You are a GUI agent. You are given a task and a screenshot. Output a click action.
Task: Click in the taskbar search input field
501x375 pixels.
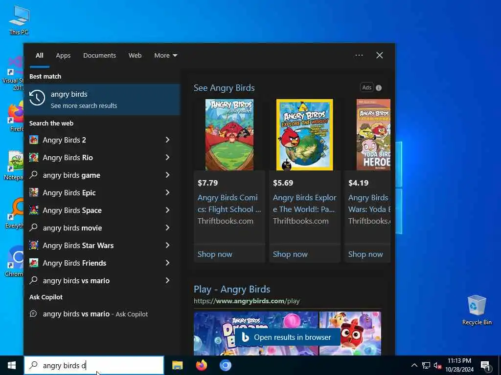(94, 365)
